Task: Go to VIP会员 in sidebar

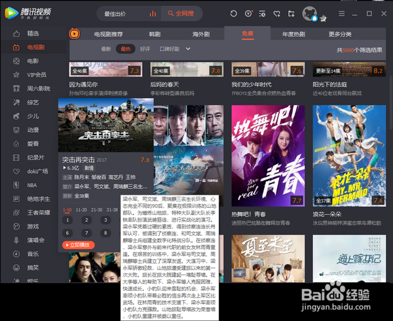Action: (x=37, y=75)
